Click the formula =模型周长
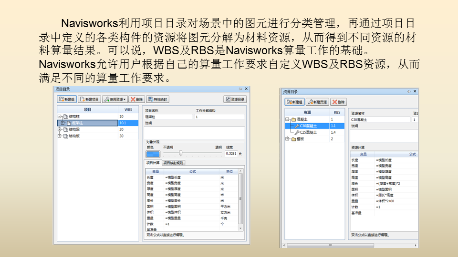 click(173, 201)
